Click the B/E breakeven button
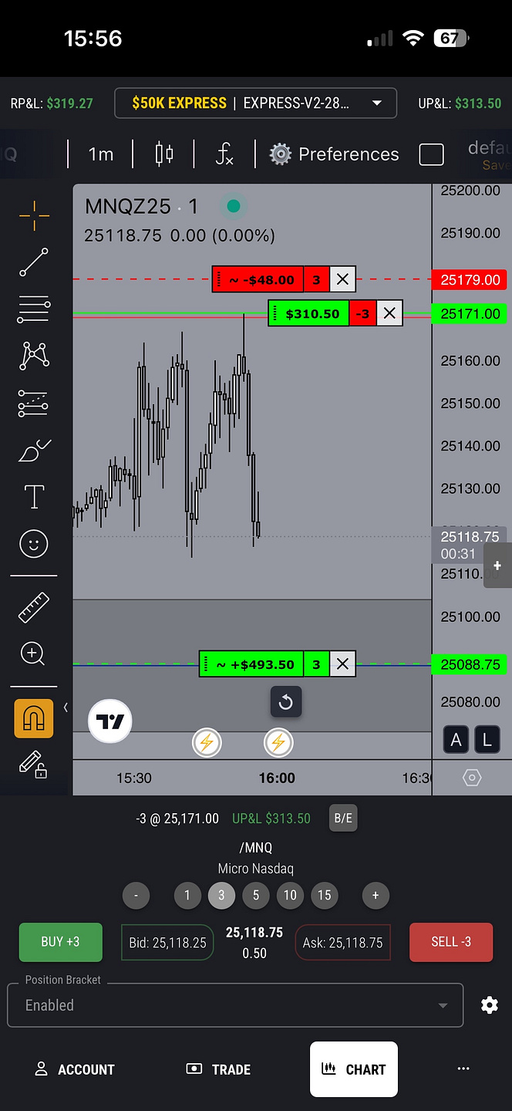 [343, 819]
